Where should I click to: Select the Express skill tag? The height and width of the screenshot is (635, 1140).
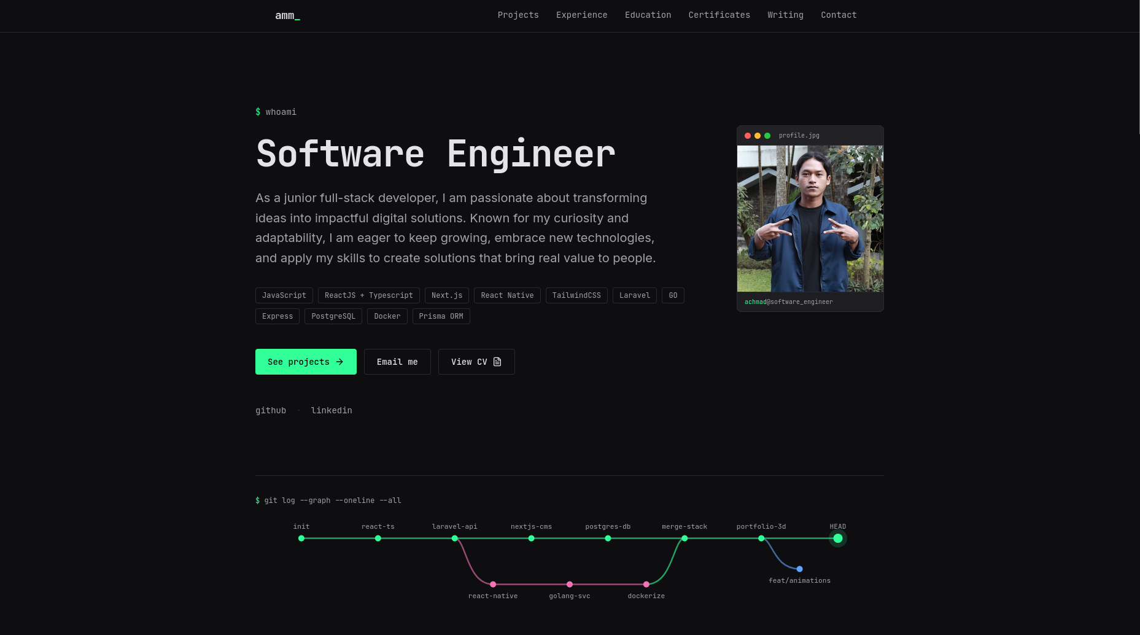click(277, 316)
